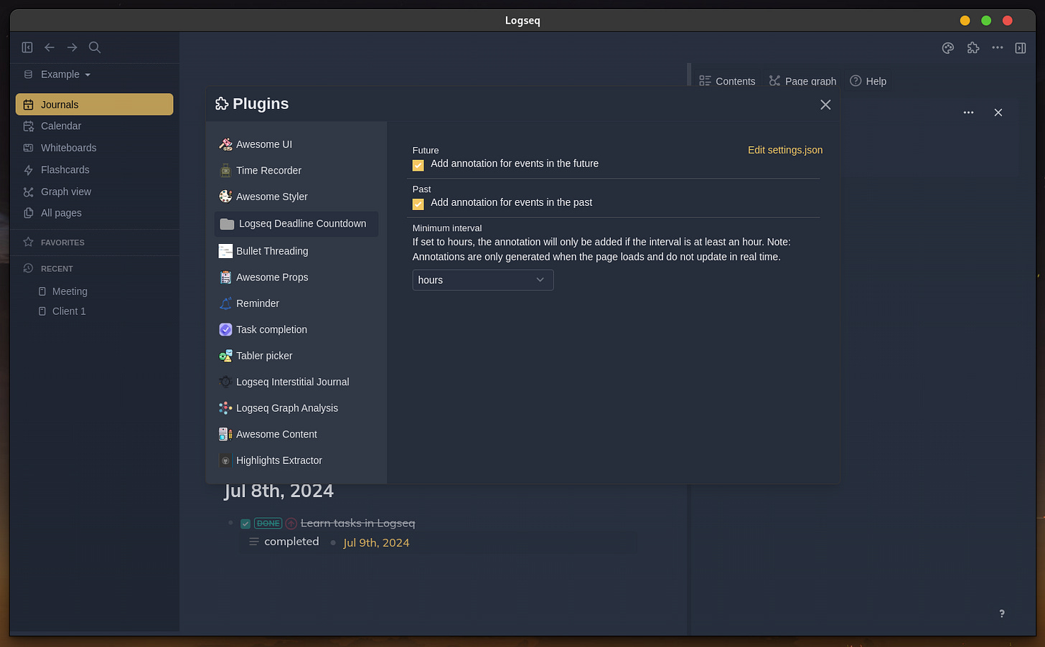Screen dimensions: 1045x647
Task: Select the Tabler picker plugin
Action: coord(296,356)
